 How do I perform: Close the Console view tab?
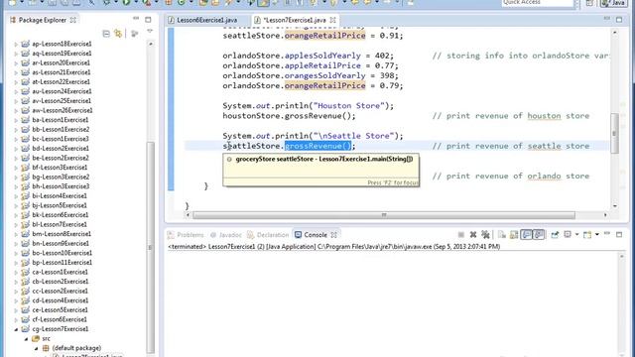tap(334, 235)
